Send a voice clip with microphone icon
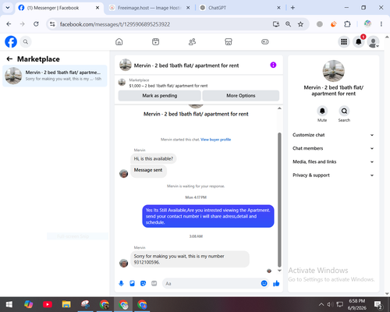The image size is (390, 312). coord(121,283)
